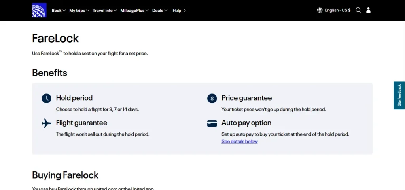Open the Site Feedback side tab

(x=399, y=95)
